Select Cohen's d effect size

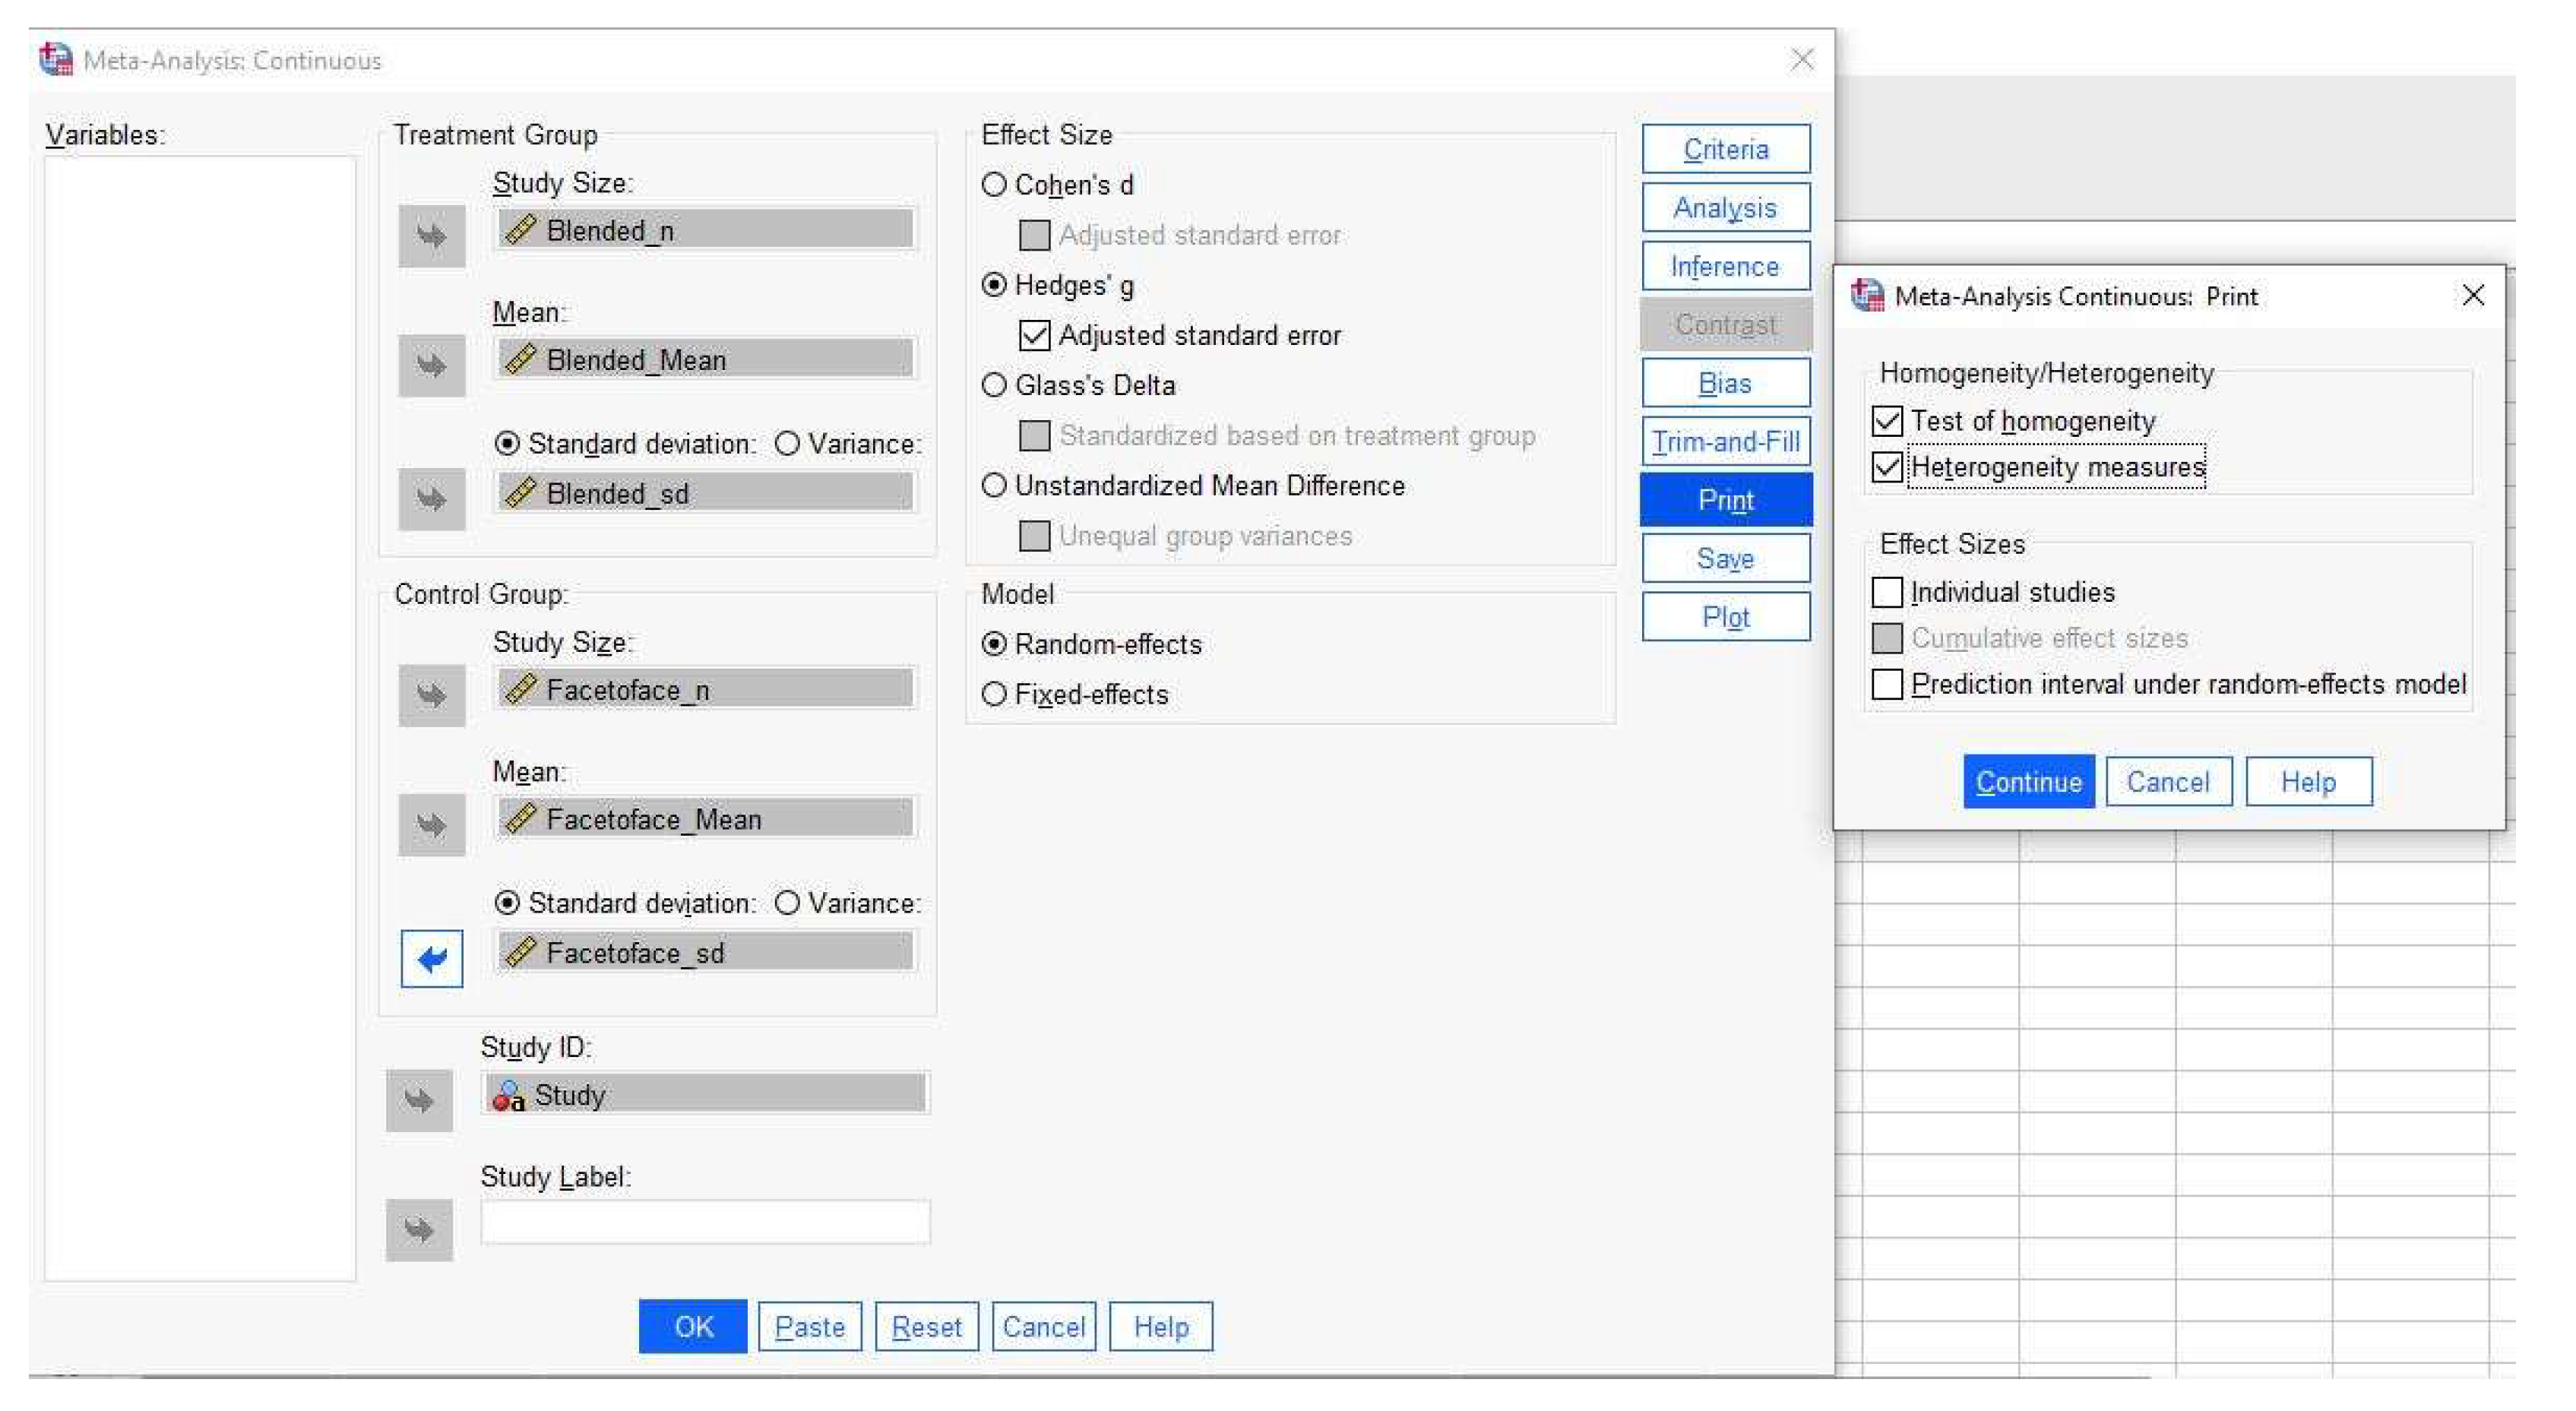tap(994, 185)
